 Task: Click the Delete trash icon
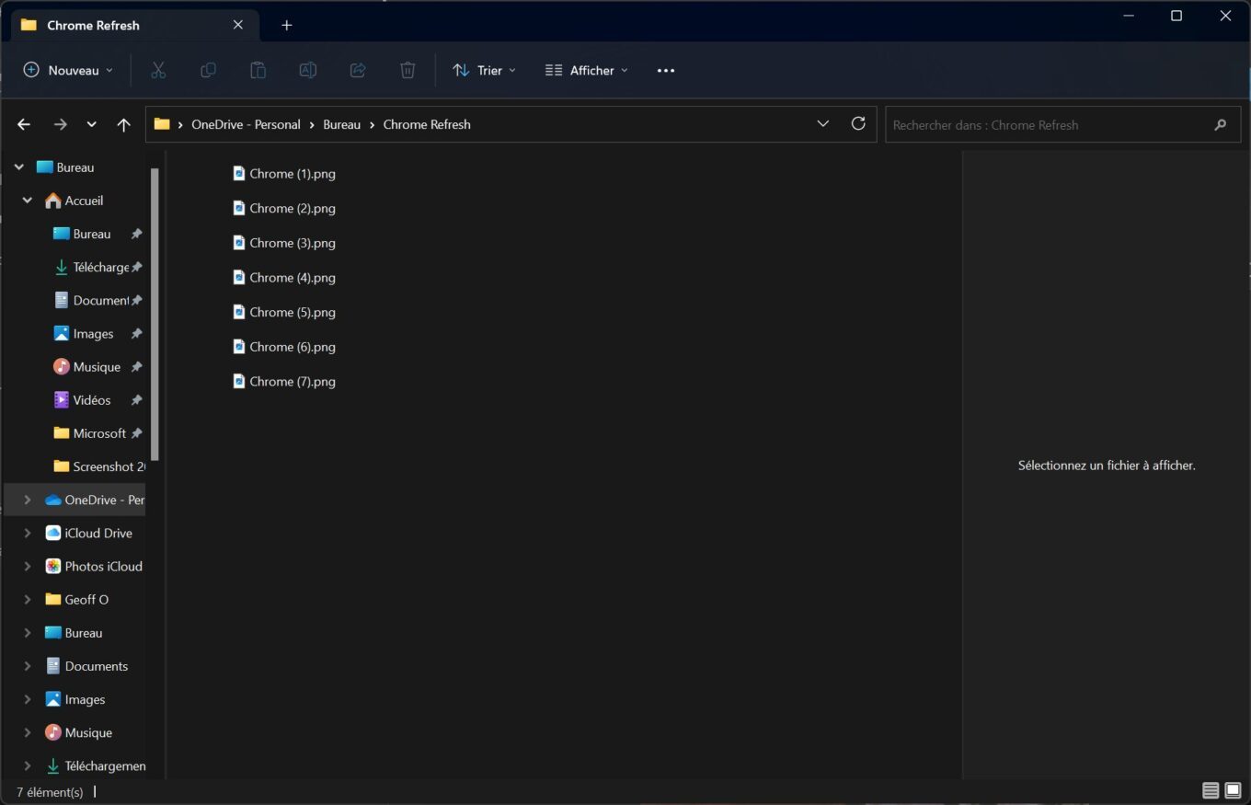407,70
